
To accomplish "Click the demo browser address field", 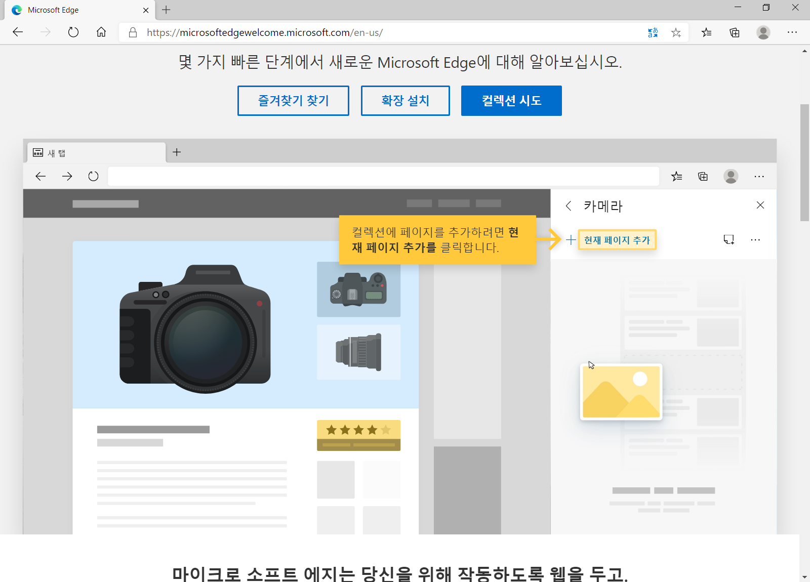I will coord(383,176).
